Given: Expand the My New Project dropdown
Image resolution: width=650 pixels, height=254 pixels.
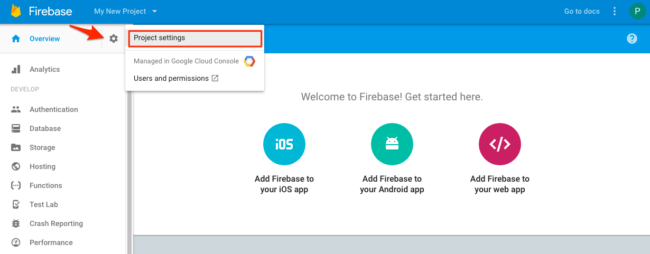Looking at the screenshot, I should (126, 11).
